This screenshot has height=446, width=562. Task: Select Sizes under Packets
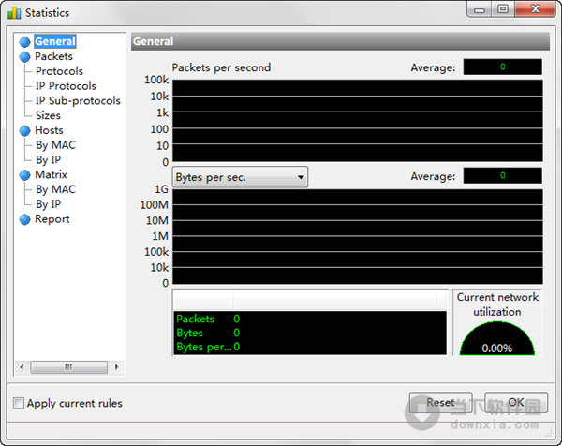48,115
